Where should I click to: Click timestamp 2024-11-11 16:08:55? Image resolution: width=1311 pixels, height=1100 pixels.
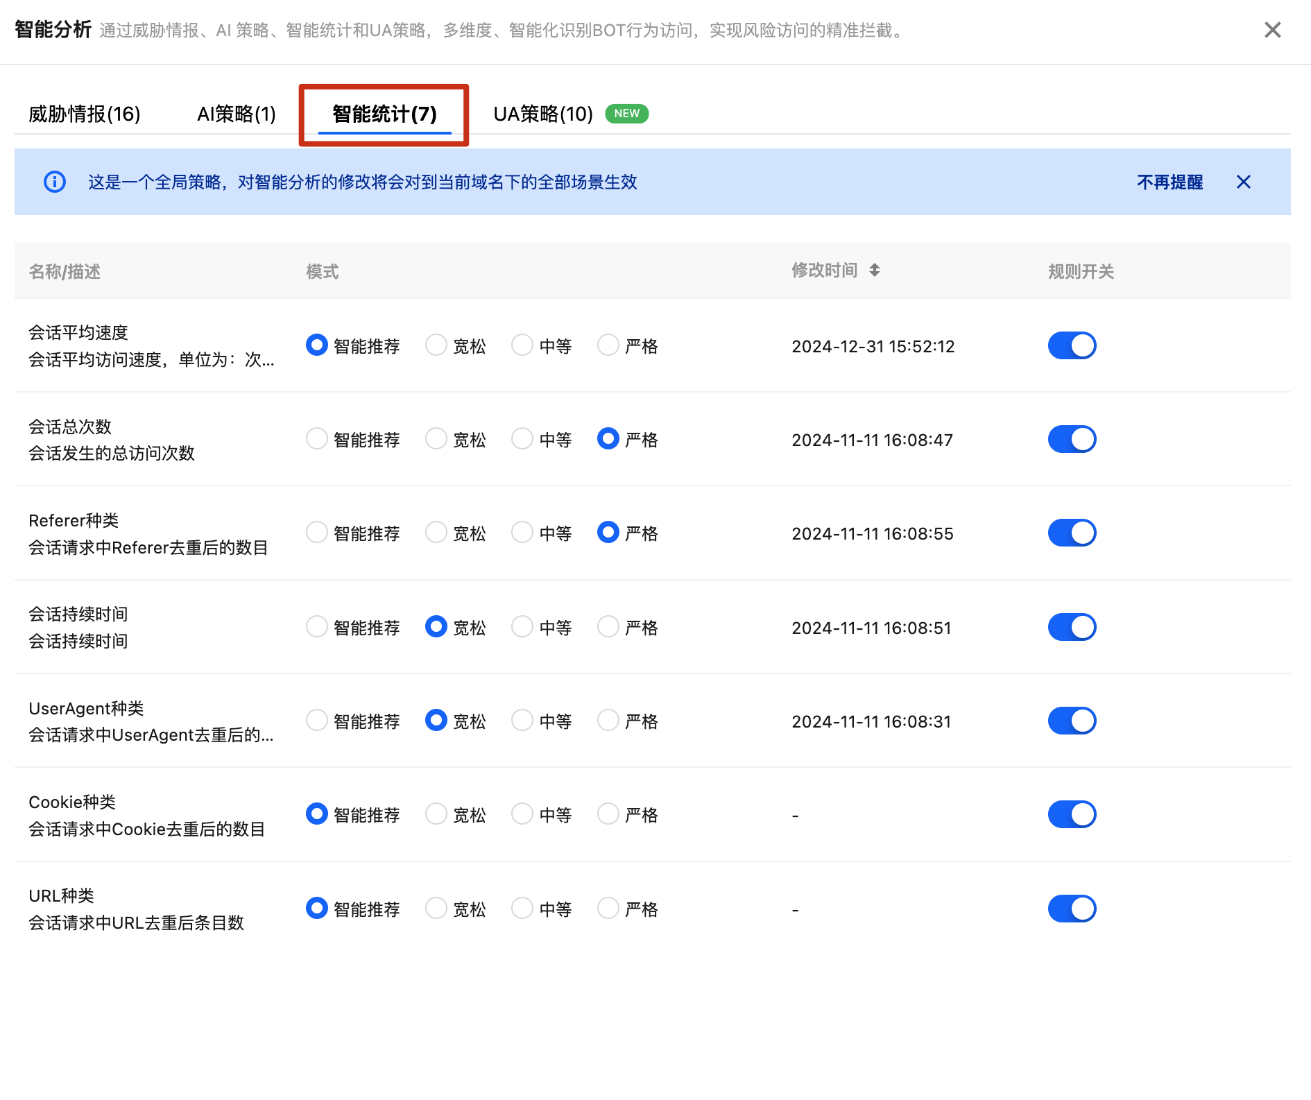873,533
